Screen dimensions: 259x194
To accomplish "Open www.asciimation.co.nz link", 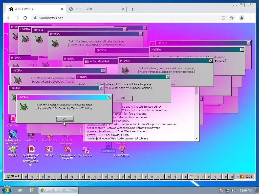I will coord(101,131).
